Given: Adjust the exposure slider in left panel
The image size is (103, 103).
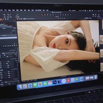Looking at the screenshot, I should pyautogui.click(x=8, y=62).
